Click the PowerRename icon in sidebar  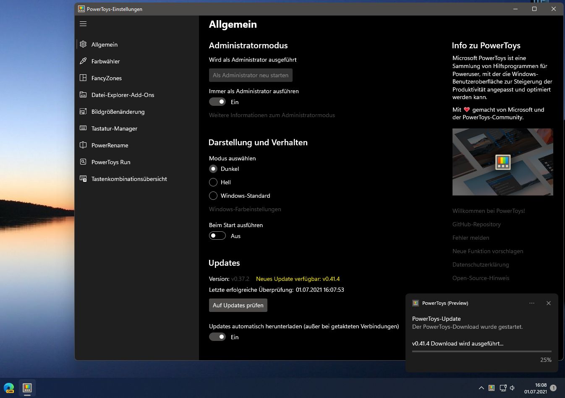pyautogui.click(x=83, y=145)
